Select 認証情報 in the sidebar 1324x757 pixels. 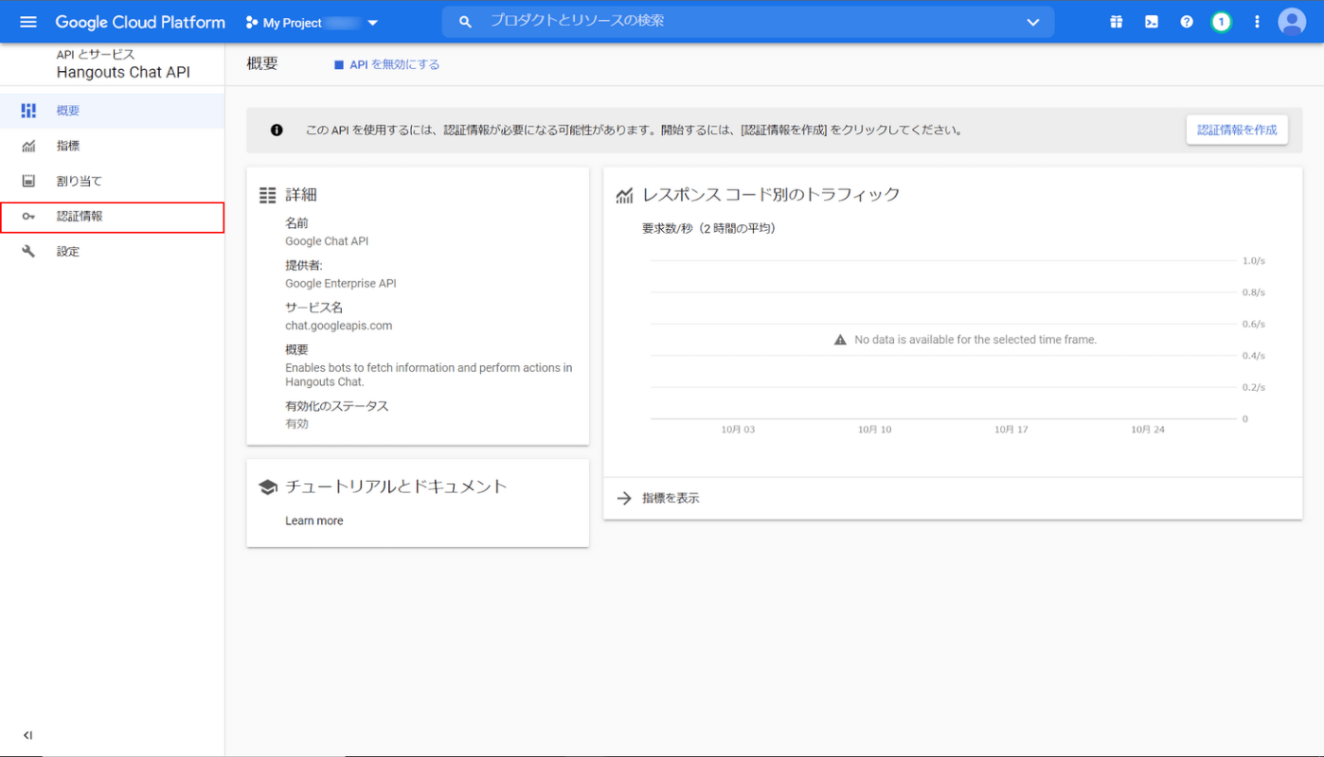pos(112,217)
